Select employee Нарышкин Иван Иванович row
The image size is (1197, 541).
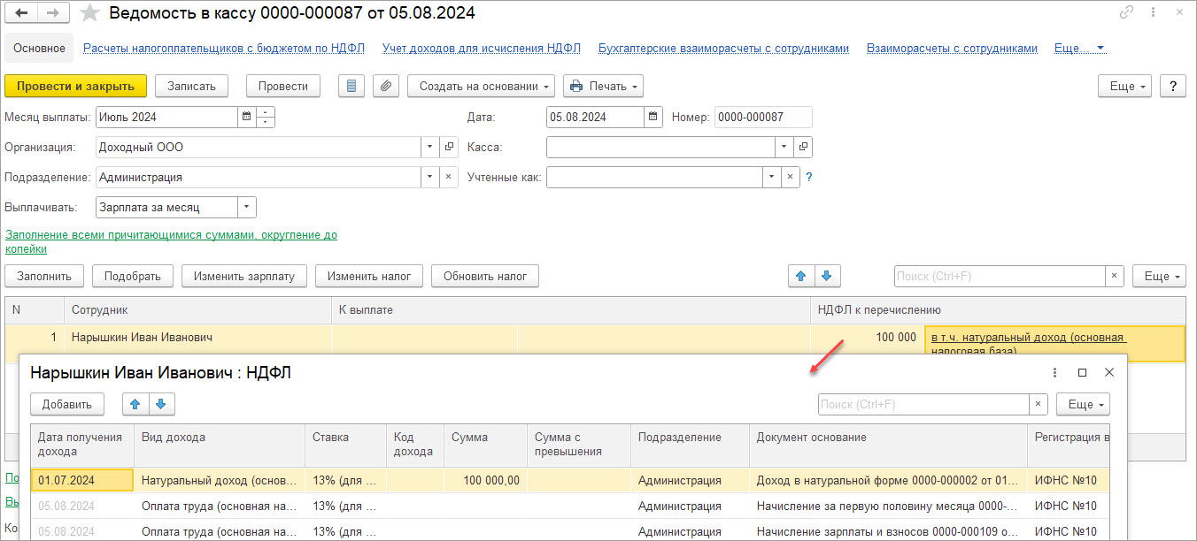(594, 338)
